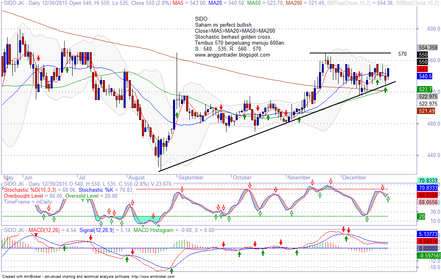Click "Tembus 570 berpeluang menuju 600an." text

(240, 43)
